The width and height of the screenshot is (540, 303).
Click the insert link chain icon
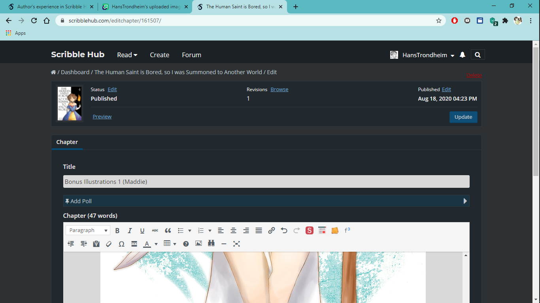click(271, 230)
